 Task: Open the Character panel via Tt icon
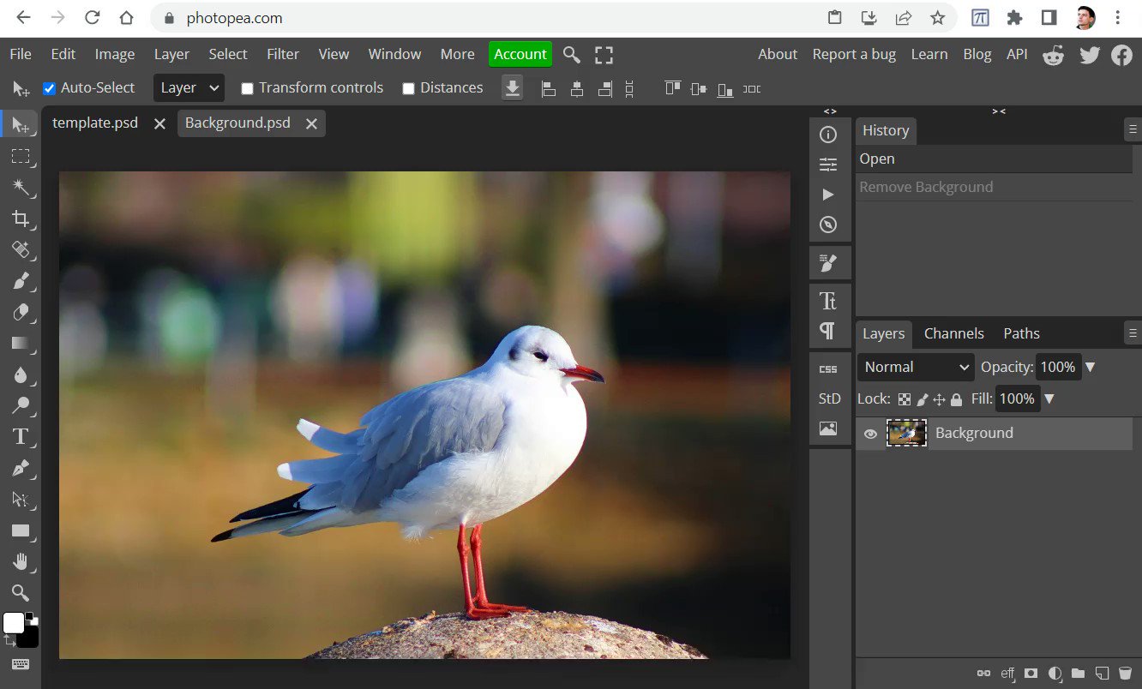828,301
